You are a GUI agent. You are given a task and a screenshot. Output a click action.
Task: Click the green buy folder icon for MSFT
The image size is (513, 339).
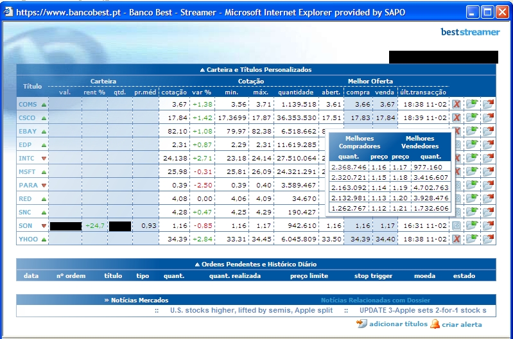click(x=472, y=171)
